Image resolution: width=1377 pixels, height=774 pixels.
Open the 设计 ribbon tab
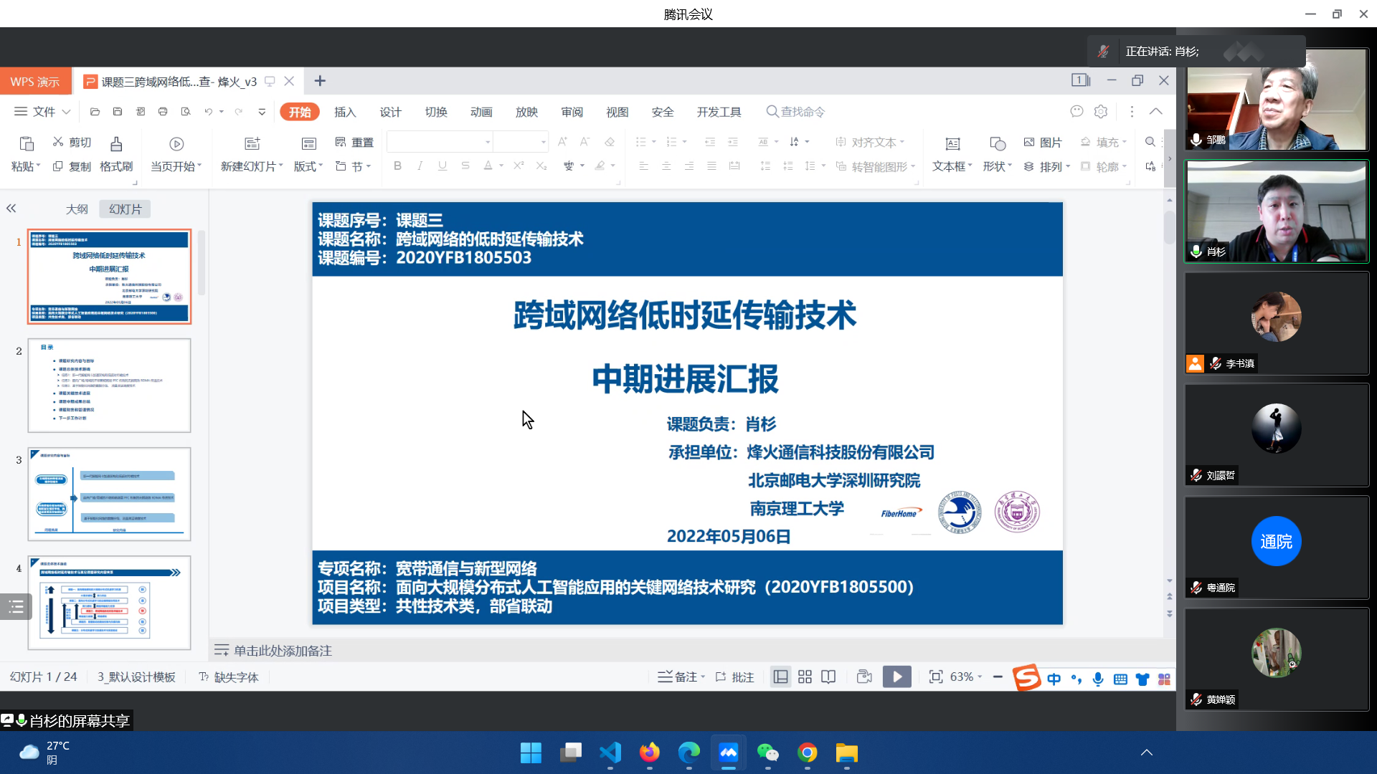click(390, 112)
